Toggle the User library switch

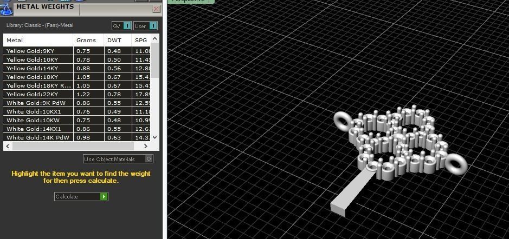coord(145,26)
